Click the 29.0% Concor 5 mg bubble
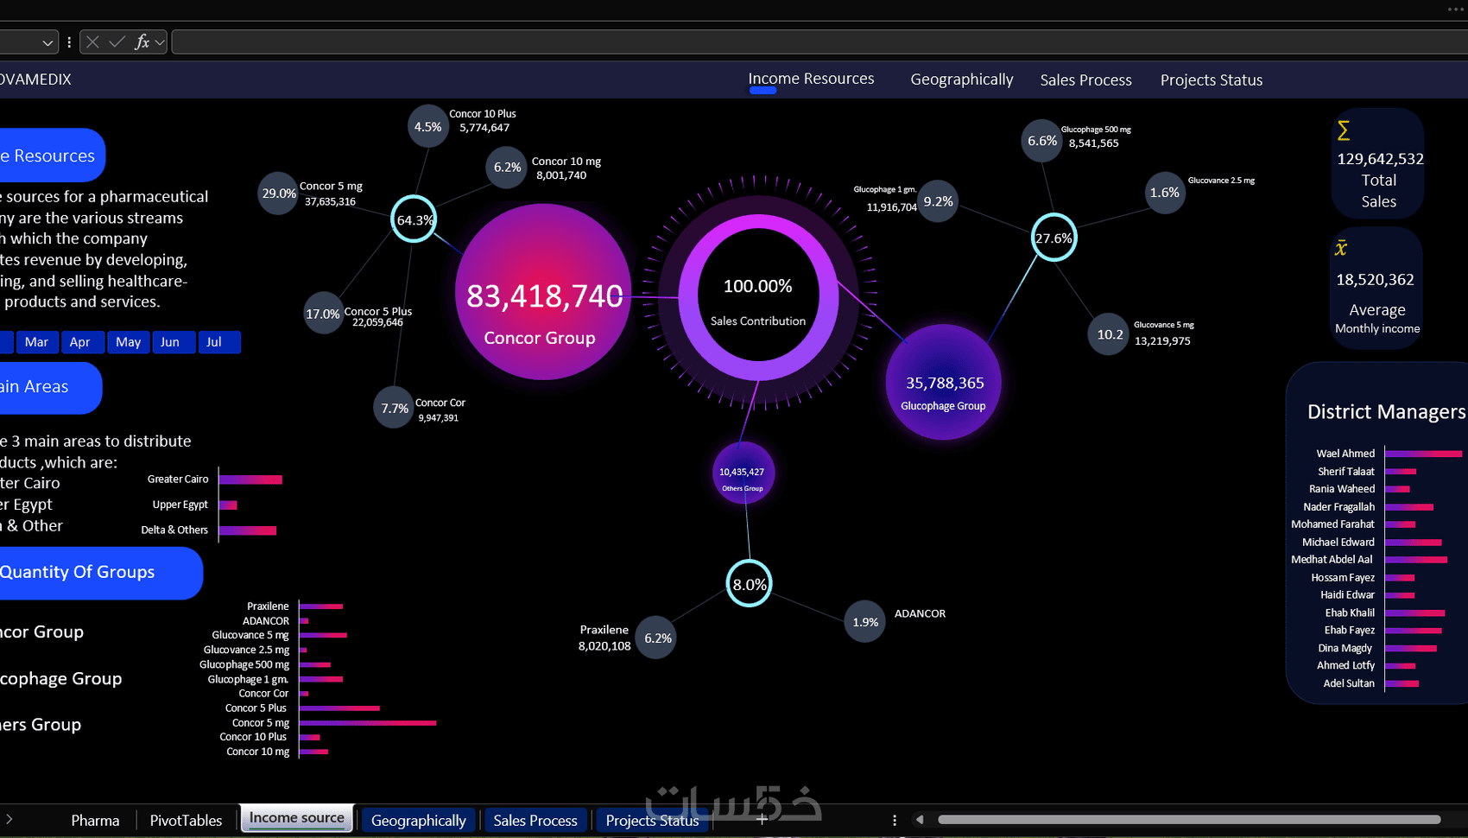 [279, 193]
